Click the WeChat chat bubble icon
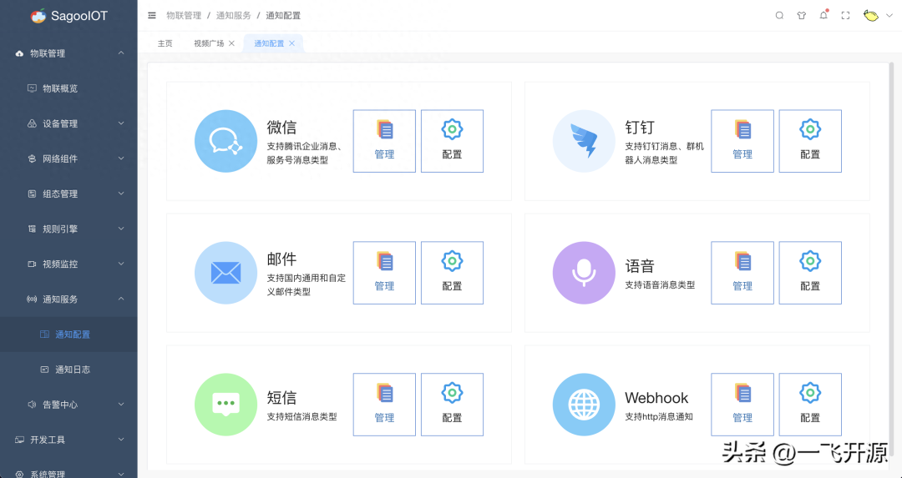The height and width of the screenshot is (478, 902). click(226, 141)
